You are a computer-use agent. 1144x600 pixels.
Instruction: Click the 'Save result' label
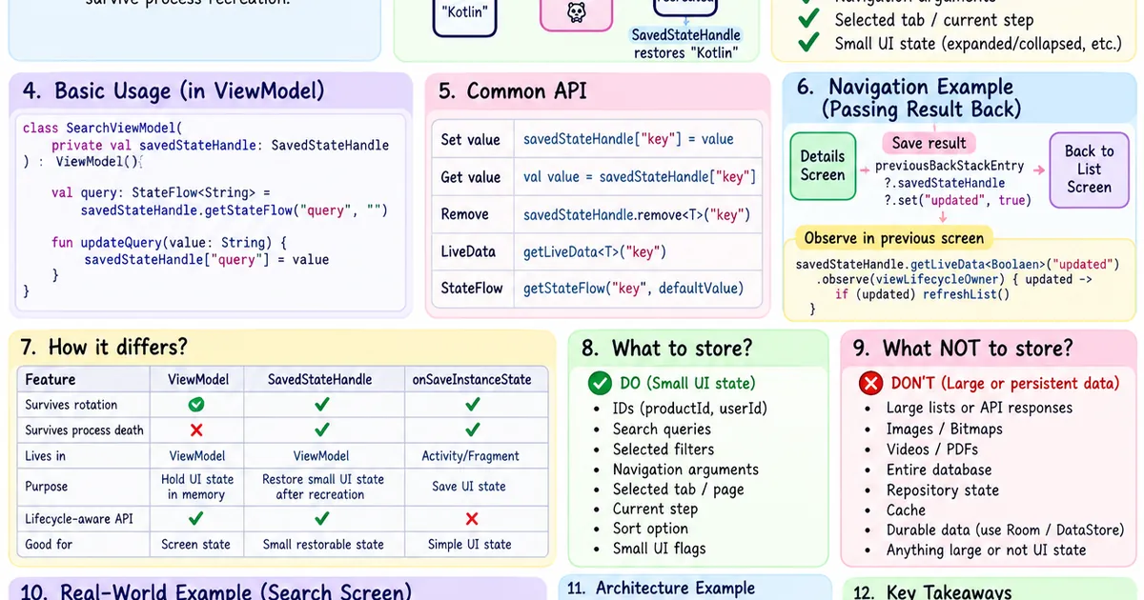(x=929, y=143)
